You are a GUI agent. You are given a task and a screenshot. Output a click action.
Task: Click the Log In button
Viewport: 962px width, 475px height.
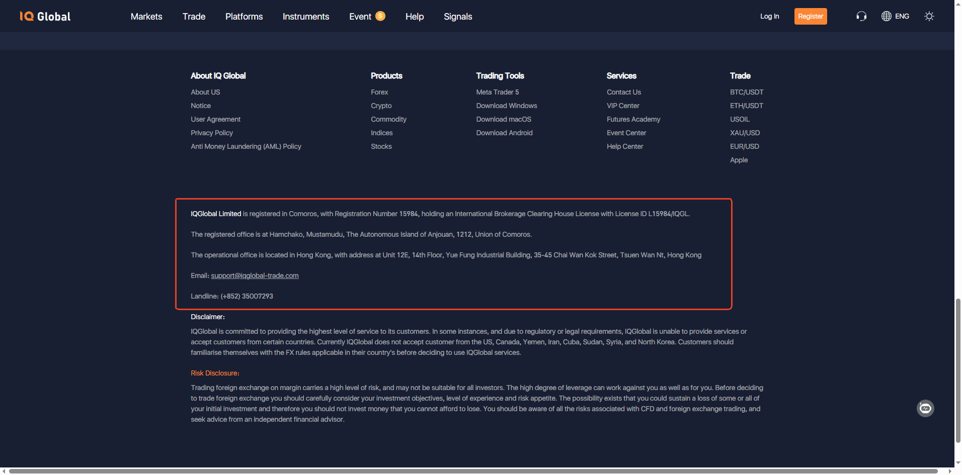(x=769, y=17)
